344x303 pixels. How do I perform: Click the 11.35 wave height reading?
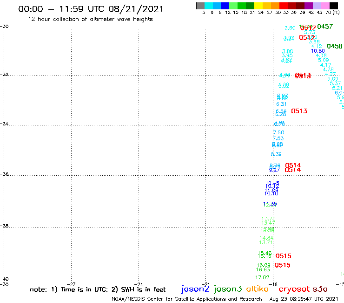pyautogui.click(x=270, y=204)
